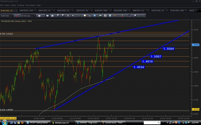Open the Price Alerts menu
Screen dimensions: 201x125
(x=30, y=5)
